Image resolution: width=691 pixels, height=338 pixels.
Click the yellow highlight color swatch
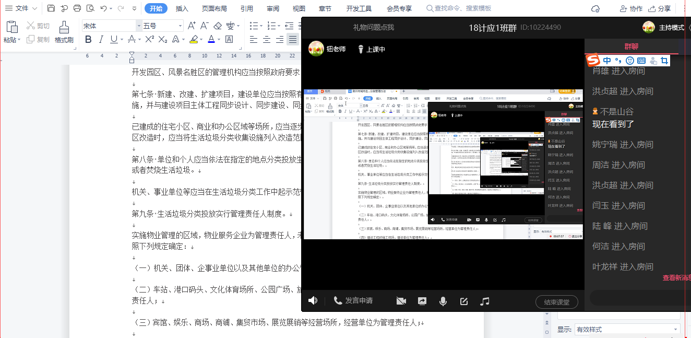click(x=194, y=39)
